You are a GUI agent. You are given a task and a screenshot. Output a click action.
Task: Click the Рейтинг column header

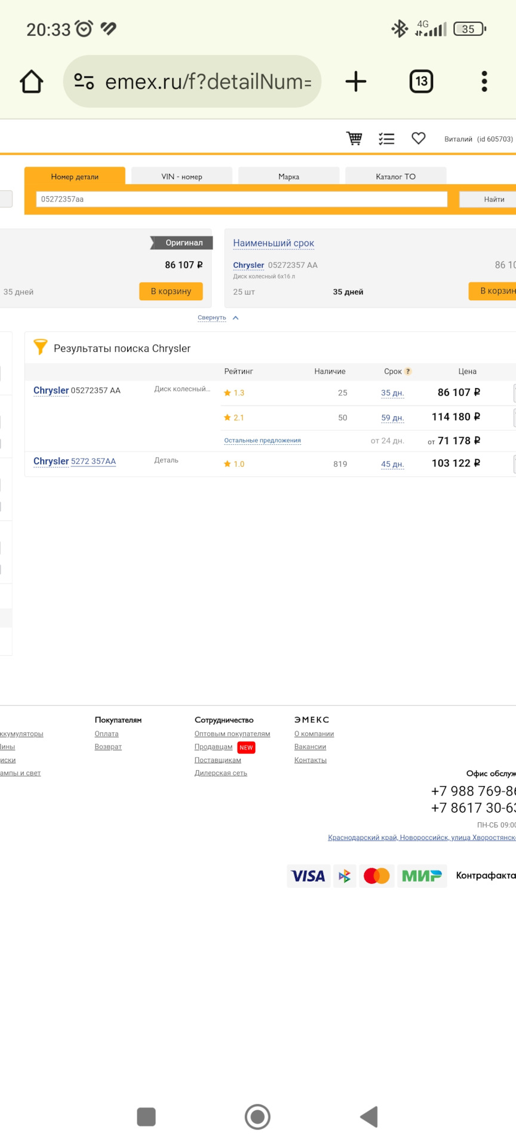coord(238,371)
